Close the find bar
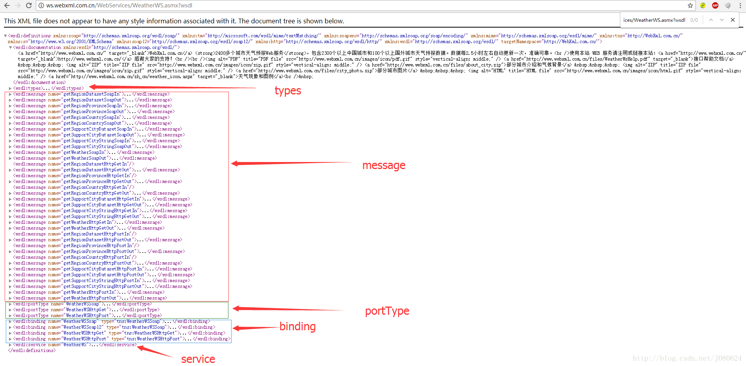Image resolution: width=746 pixels, height=366 pixels. [x=733, y=20]
